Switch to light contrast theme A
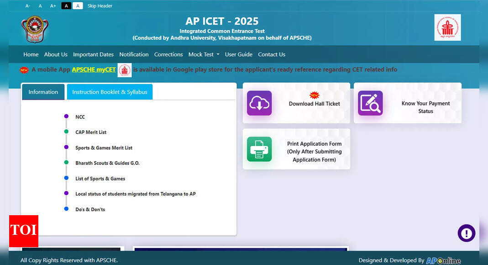The width and height of the screenshot is (488, 265). [x=78, y=6]
